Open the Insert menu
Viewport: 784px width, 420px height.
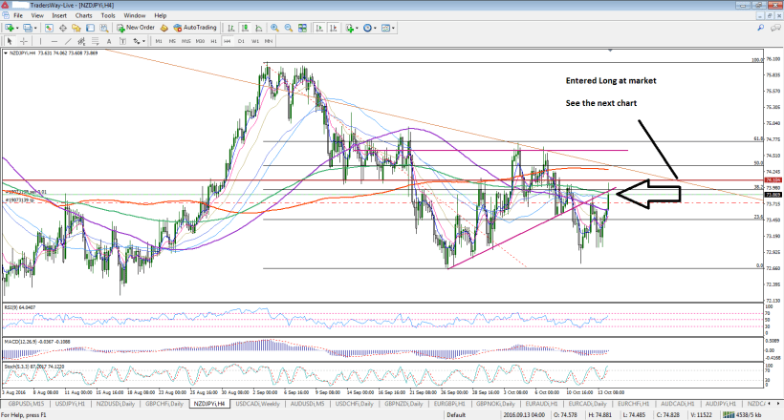59,16
